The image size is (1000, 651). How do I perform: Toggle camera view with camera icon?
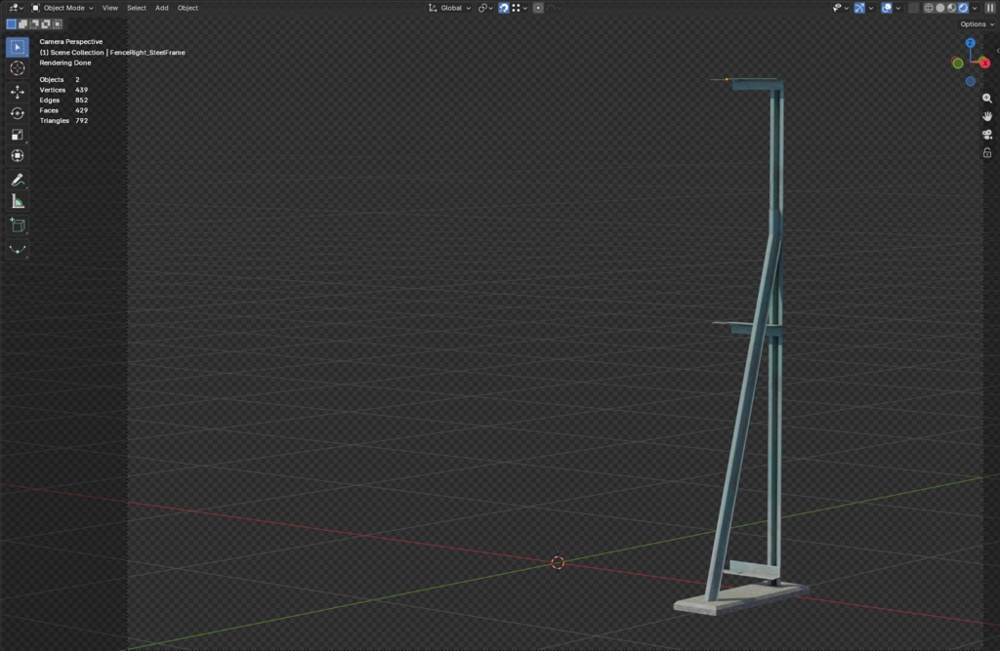click(x=987, y=135)
